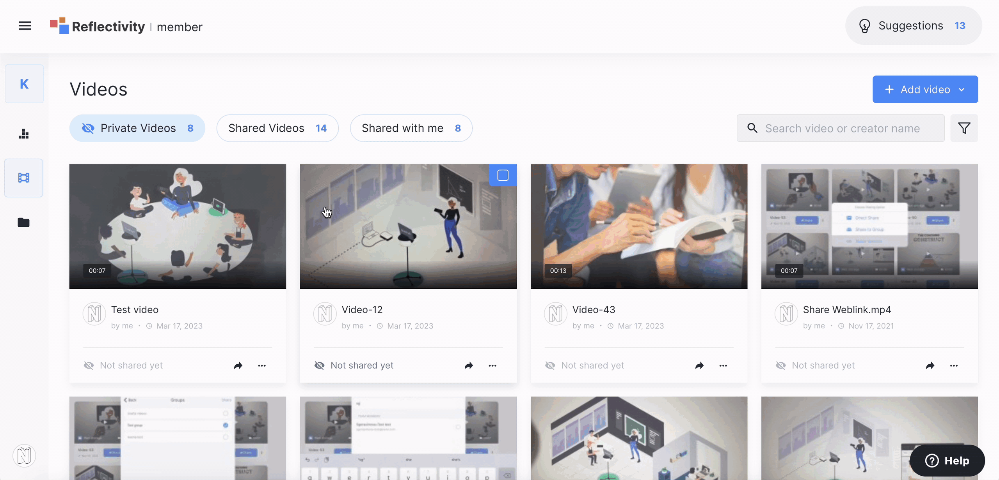Expand the Add video dropdown arrow
This screenshot has height=480, width=999.
click(962, 90)
